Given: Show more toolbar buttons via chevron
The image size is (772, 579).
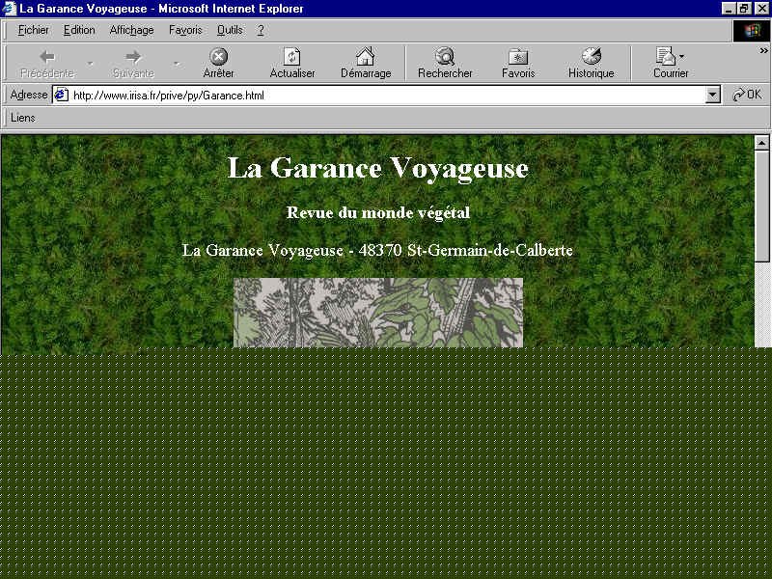Looking at the screenshot, I should [x=763, y=50].
